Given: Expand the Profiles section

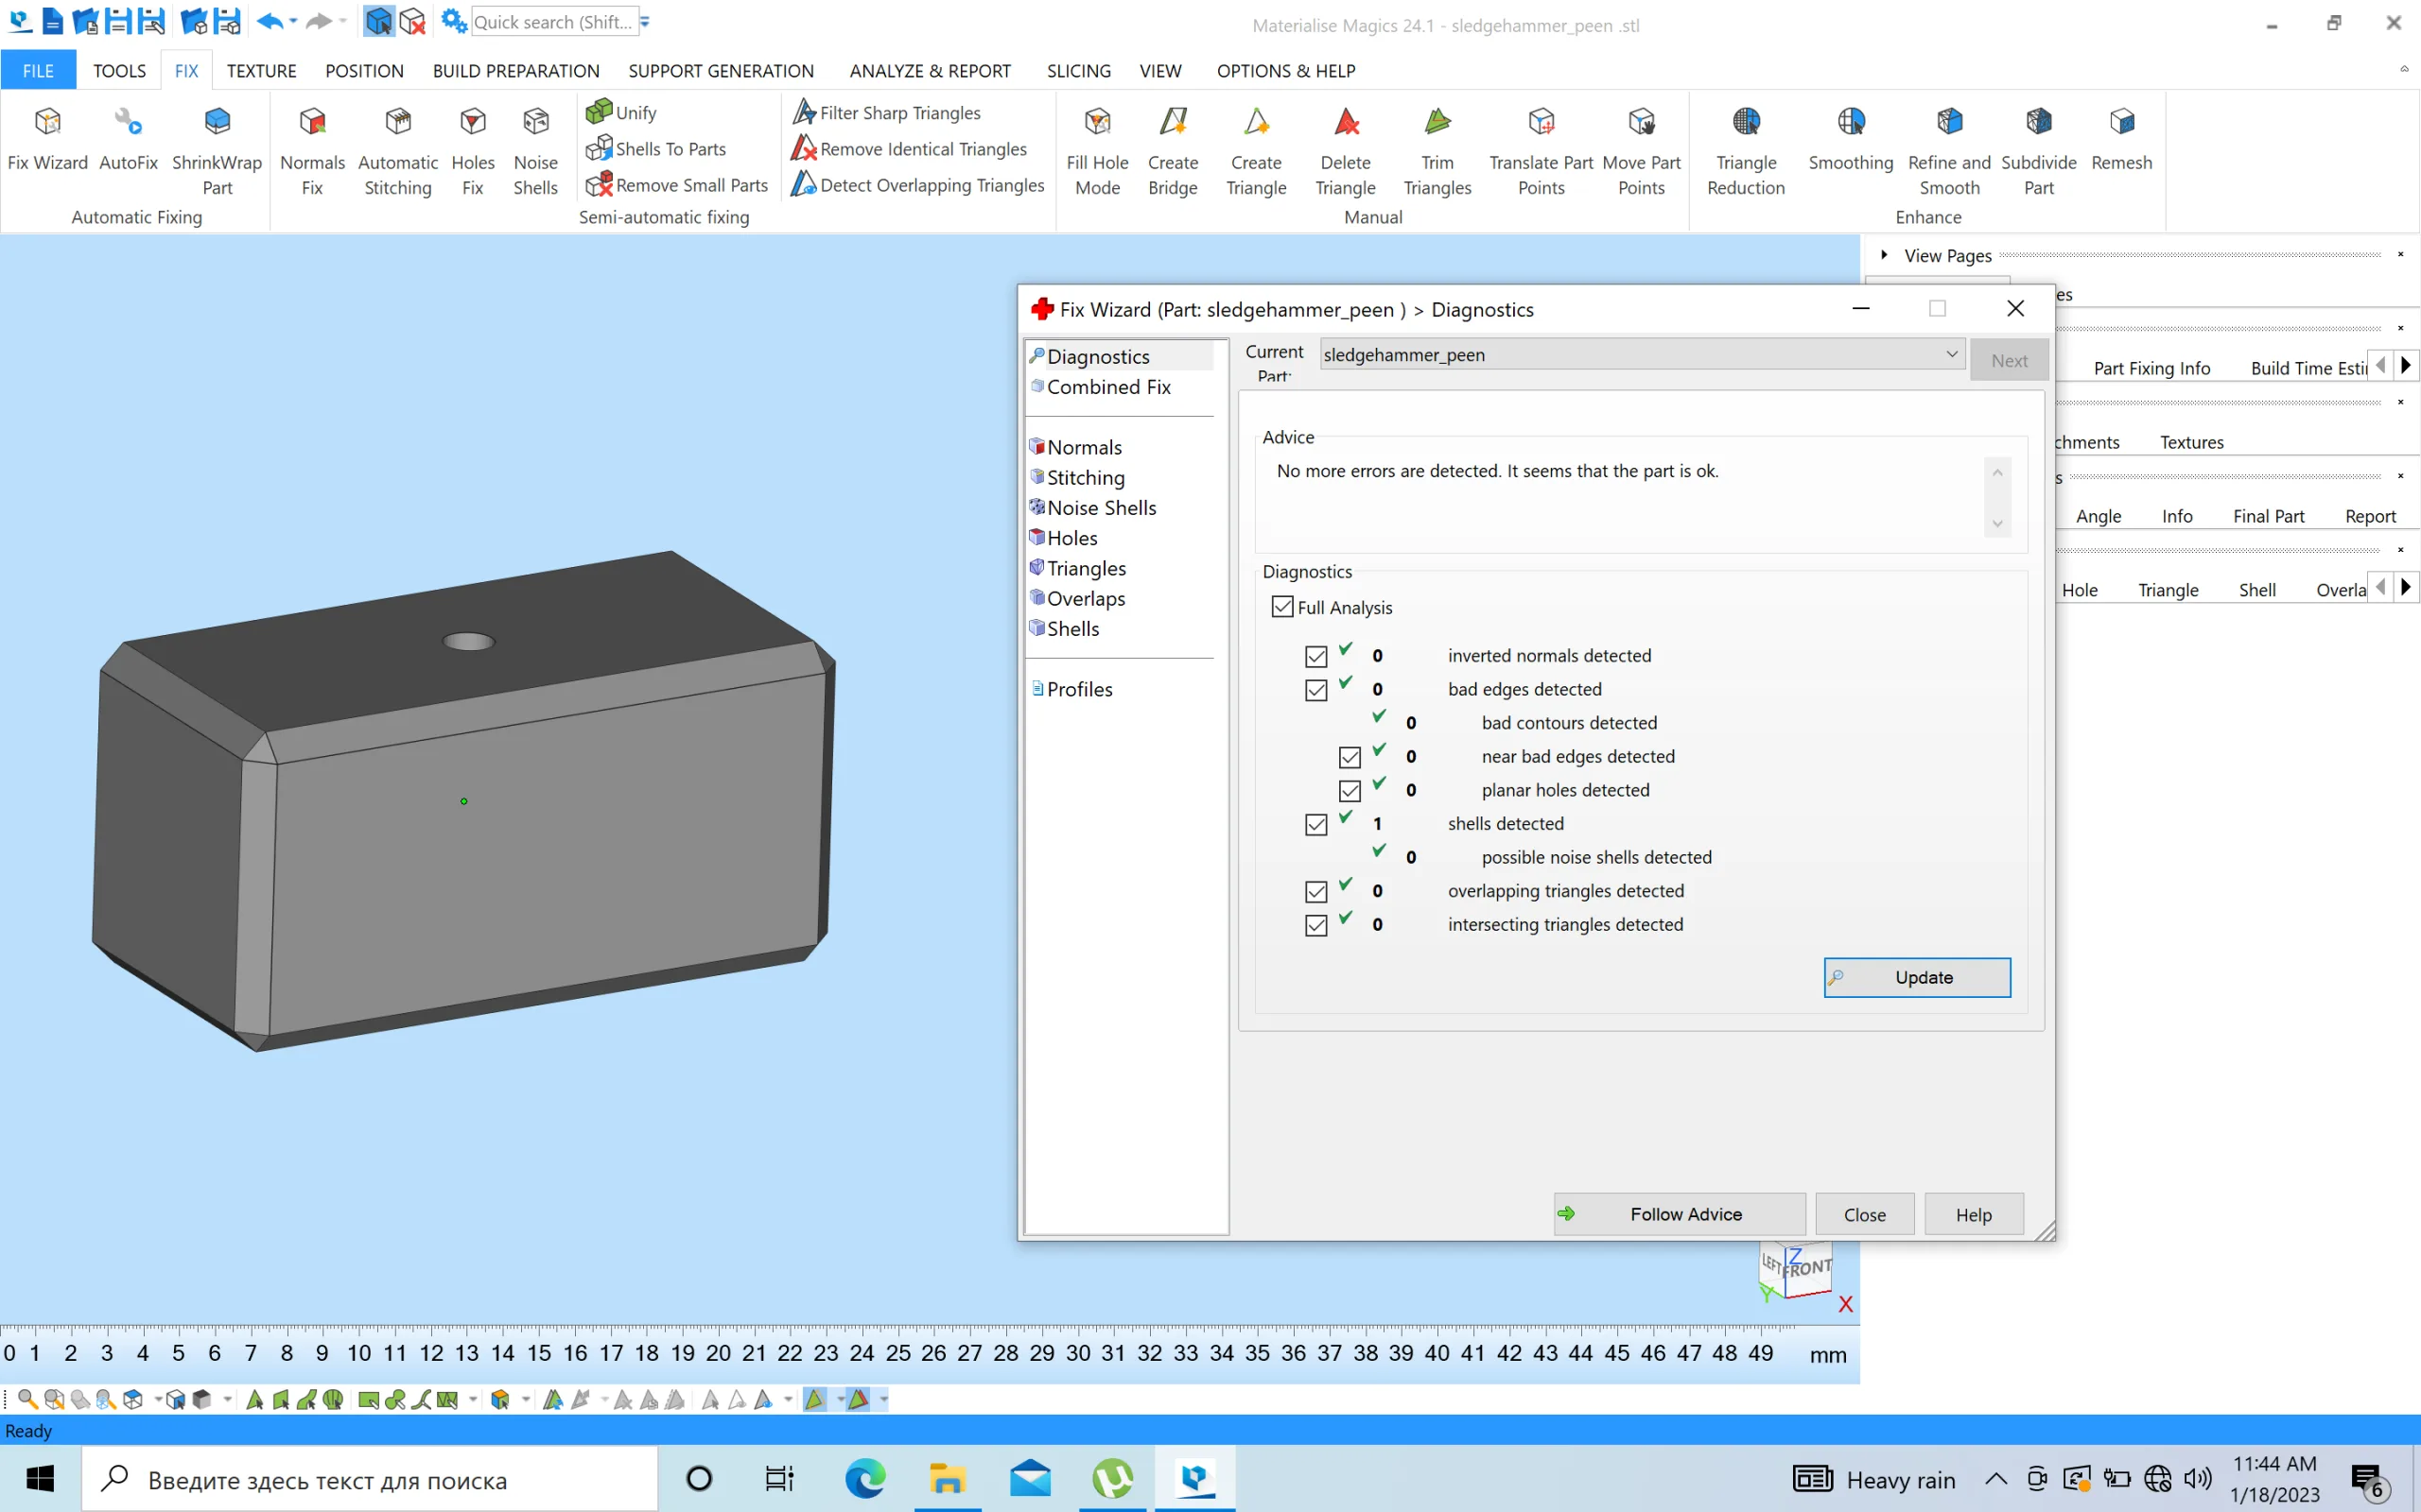Looking at the screenshot, I should click(1079, 688).
